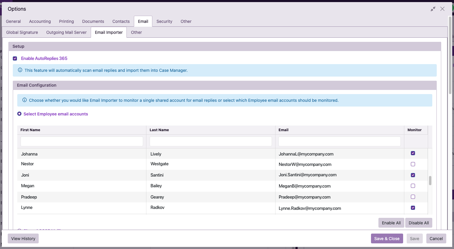Image resolution: width=454 pixels, height=249 pixels.
Task: Disable monitoring for Johanna Lively
Action: point(413,153)
